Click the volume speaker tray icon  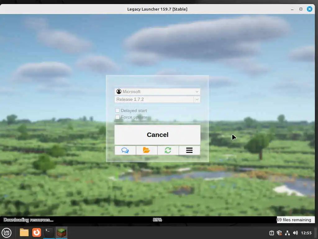point(295,233)
